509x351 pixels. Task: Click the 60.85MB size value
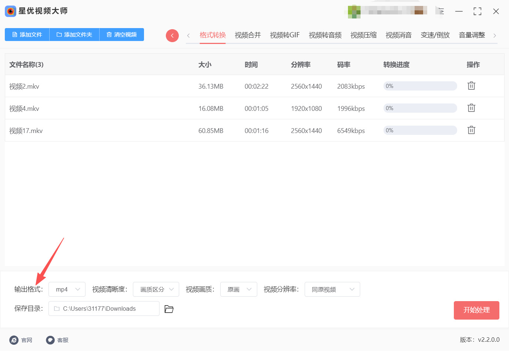coord(211,131)
